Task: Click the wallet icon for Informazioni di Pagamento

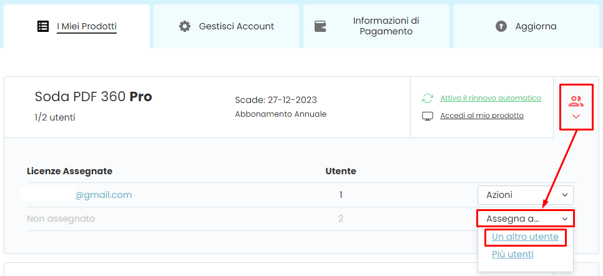Action: tap(320, 26)
